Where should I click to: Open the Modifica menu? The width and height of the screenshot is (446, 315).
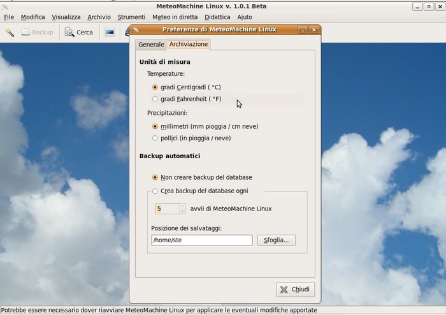32,17
